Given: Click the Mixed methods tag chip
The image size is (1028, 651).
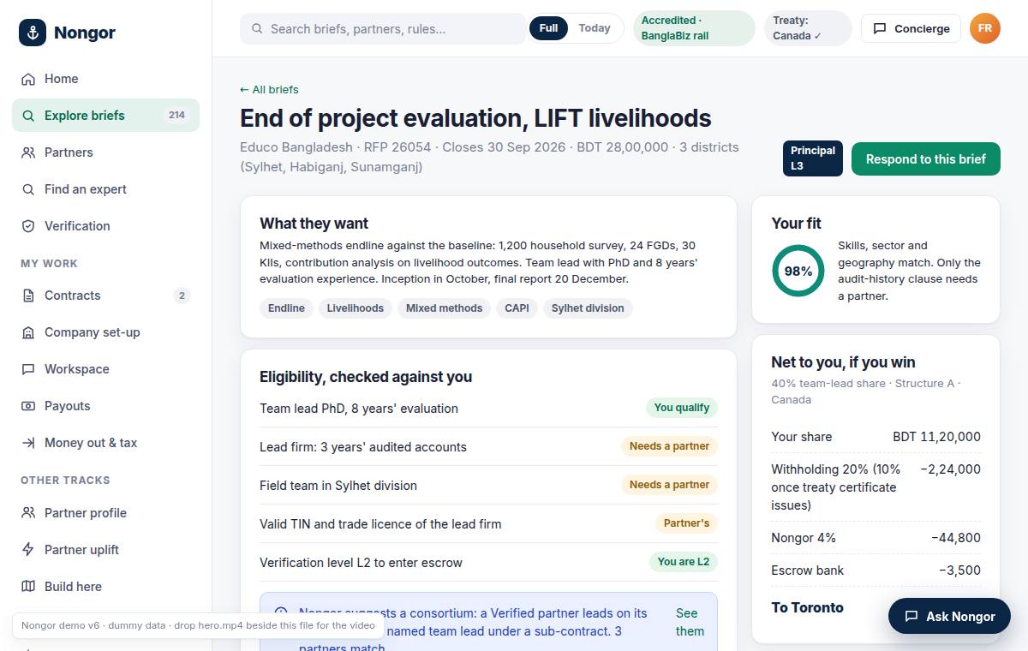Looking at the screenshot, I should click(x=444, y=308).
